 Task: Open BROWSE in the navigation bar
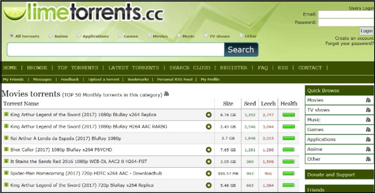(x=37, y=68)
